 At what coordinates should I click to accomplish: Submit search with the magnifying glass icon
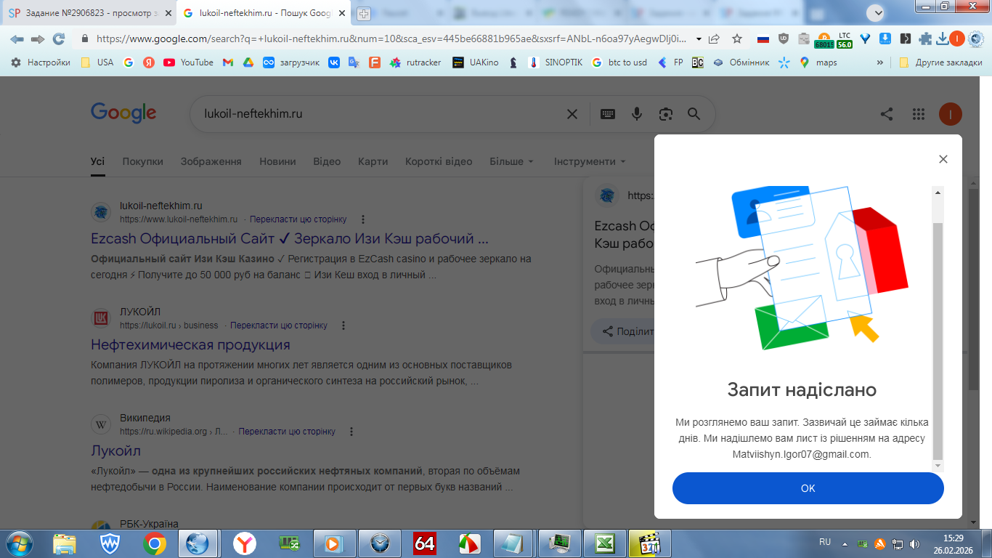(694, 114)
